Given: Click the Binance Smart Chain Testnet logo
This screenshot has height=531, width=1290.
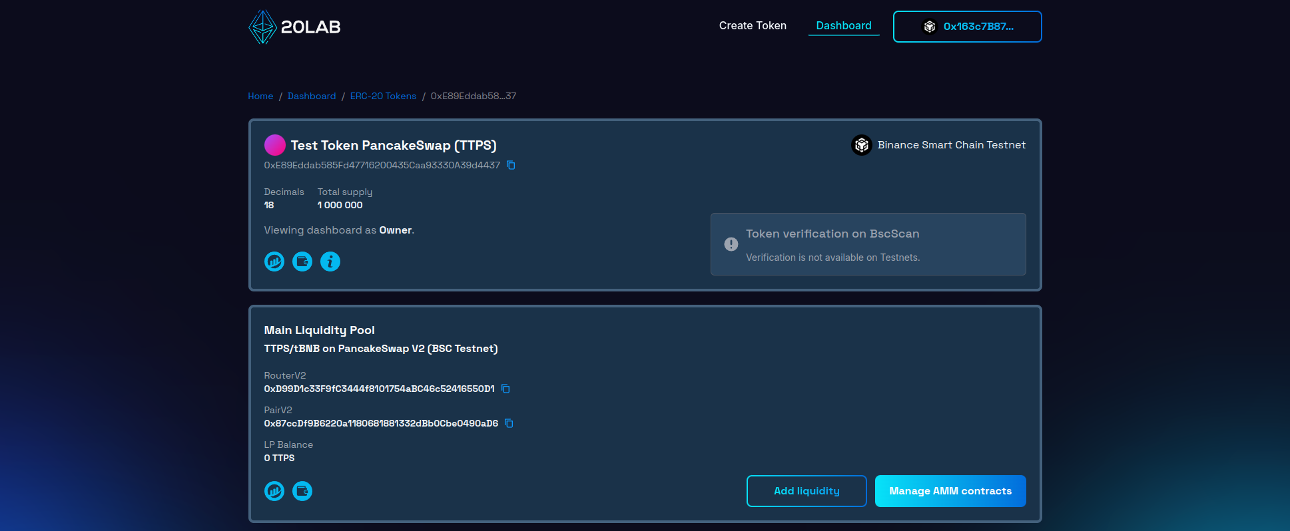Looking at the screenshot, I should click(x=862, y=145).
